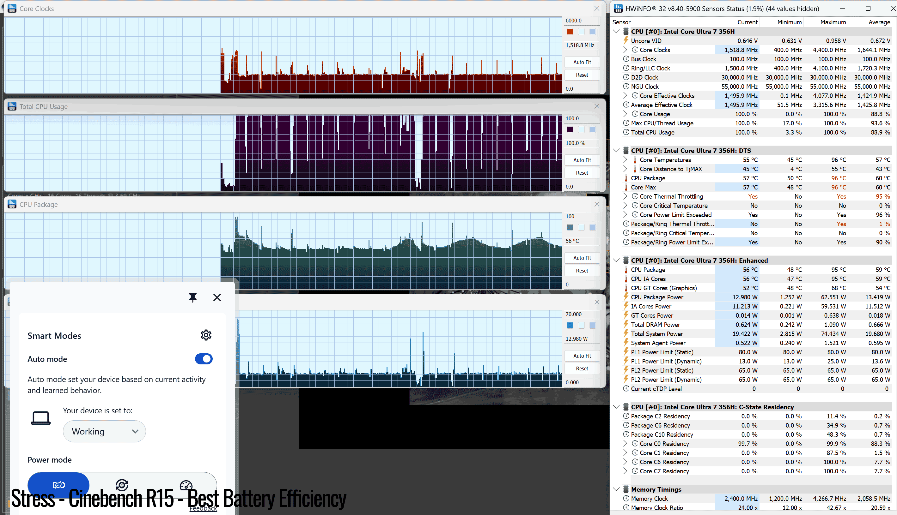
Task: Click the 70.000 maximum field in the power graph
Action: click(x=582, y=314)
